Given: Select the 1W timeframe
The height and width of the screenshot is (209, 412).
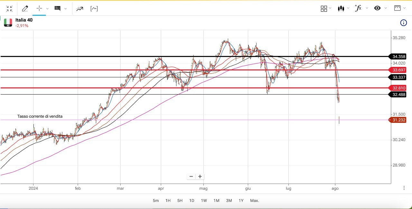Looking at the screenshot, I should 204,201.
